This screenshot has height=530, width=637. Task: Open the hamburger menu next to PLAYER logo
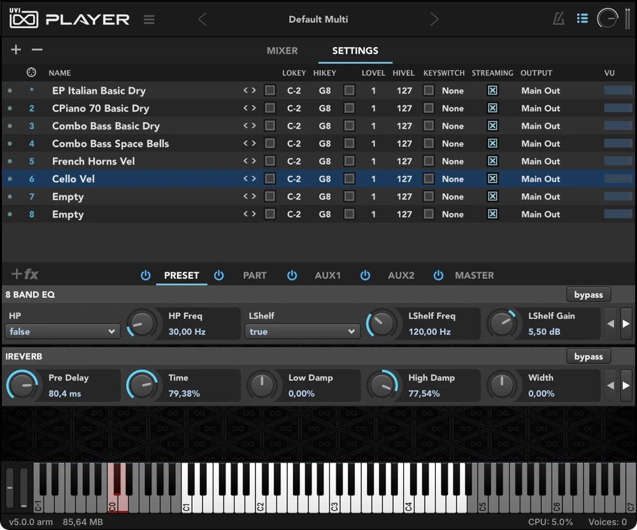(149, 19)
